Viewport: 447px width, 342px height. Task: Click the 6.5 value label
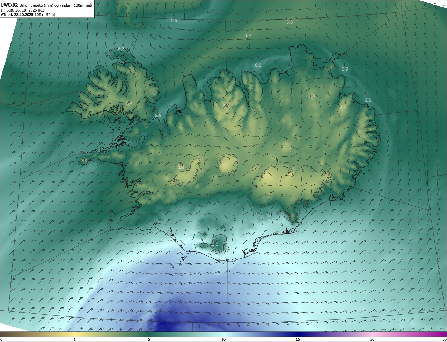(174, 21)
